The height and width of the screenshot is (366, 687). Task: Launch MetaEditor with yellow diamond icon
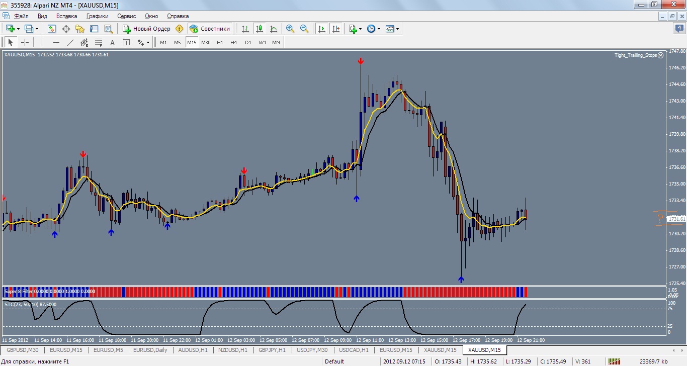(x=180, y=29)
